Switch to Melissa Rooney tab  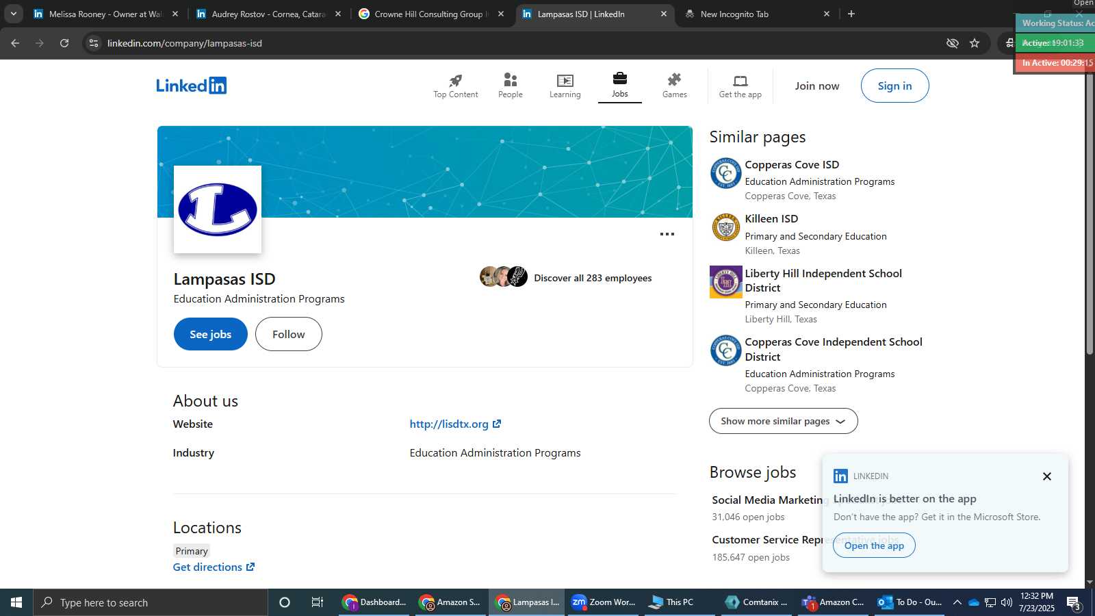coord(105,14)
